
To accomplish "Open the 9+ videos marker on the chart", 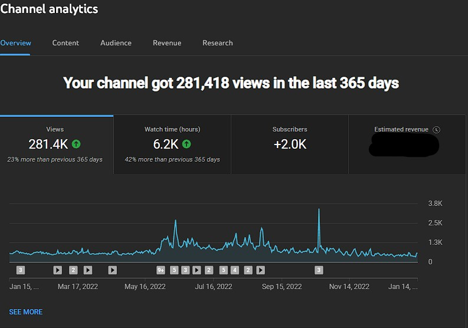I will pyautogui.click(x=161, y=270).
